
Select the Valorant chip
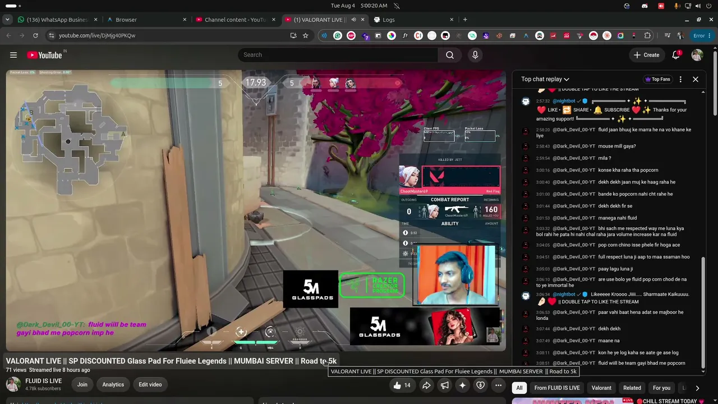pyautogui.click(x=601, y=388)
